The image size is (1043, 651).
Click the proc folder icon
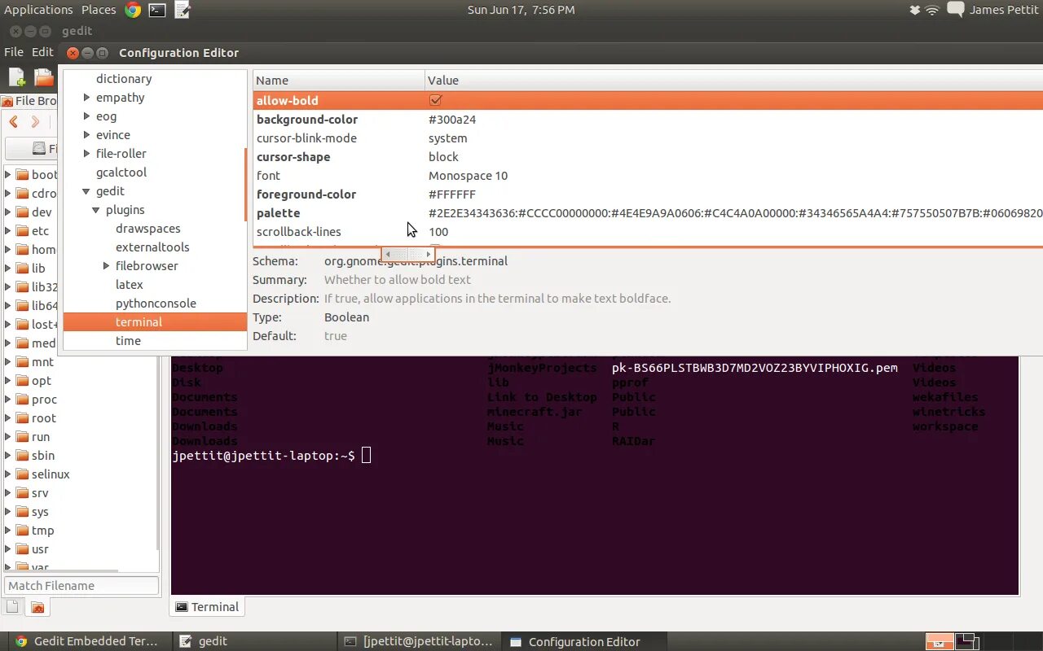coord(22,399)
